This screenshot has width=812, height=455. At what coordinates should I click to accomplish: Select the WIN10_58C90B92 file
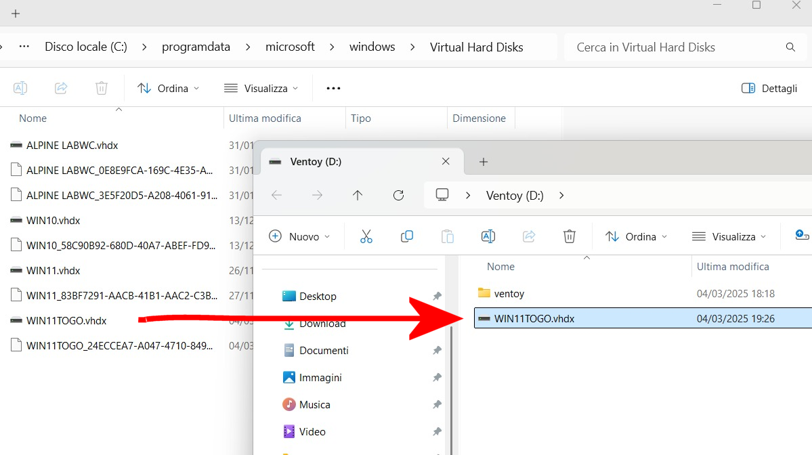[121, 245]
